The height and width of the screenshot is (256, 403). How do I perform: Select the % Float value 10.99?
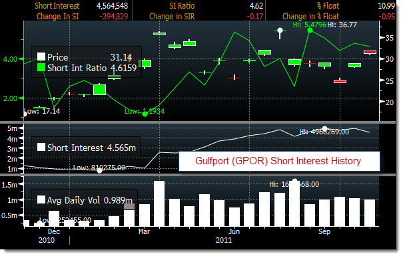386,5
